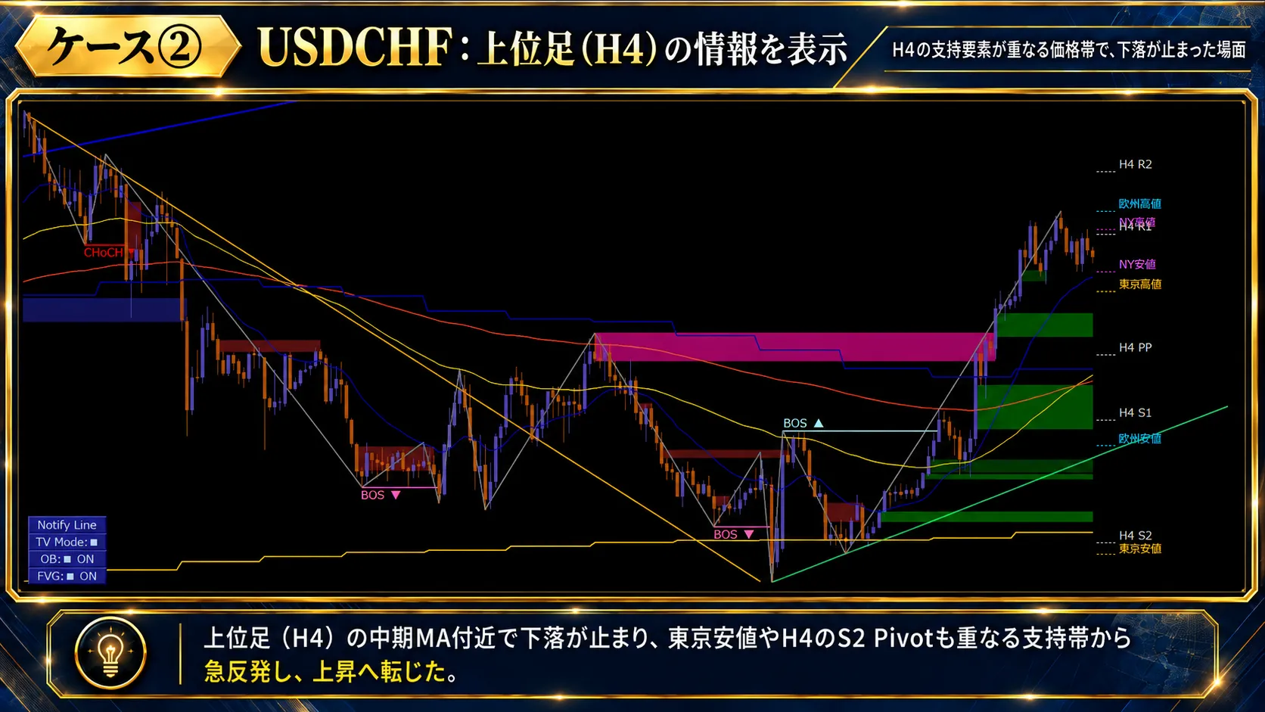Click the NY安値 level label
This screenshot has height=712, width=1265.
1138,264
